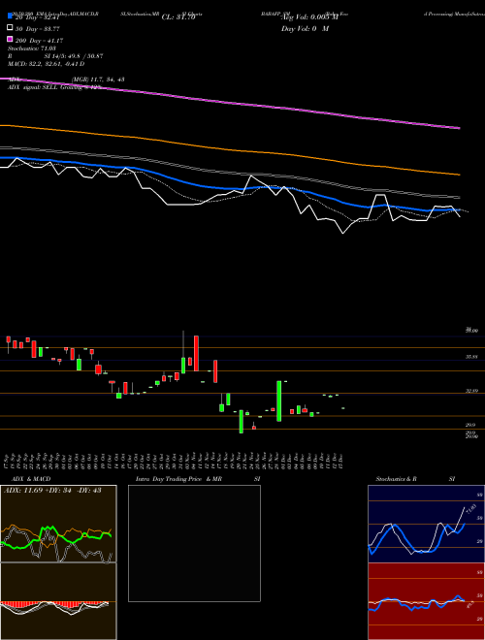Select the 20 Day = 32.41 label
The height and width of the screenshot is (640, 485).
[37, 17]
